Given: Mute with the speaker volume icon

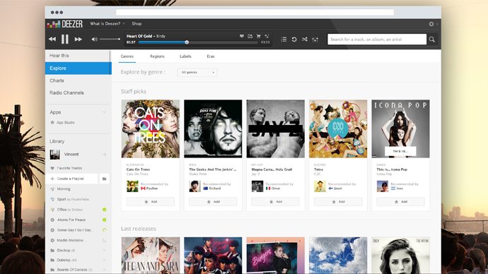Looking at the screenshot, I should 94,39.
